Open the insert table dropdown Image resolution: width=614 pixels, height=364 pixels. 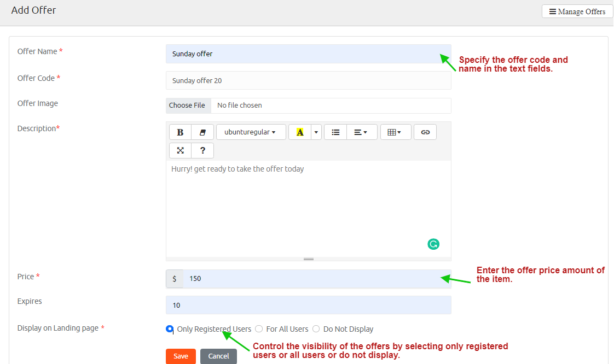point(395,132)
